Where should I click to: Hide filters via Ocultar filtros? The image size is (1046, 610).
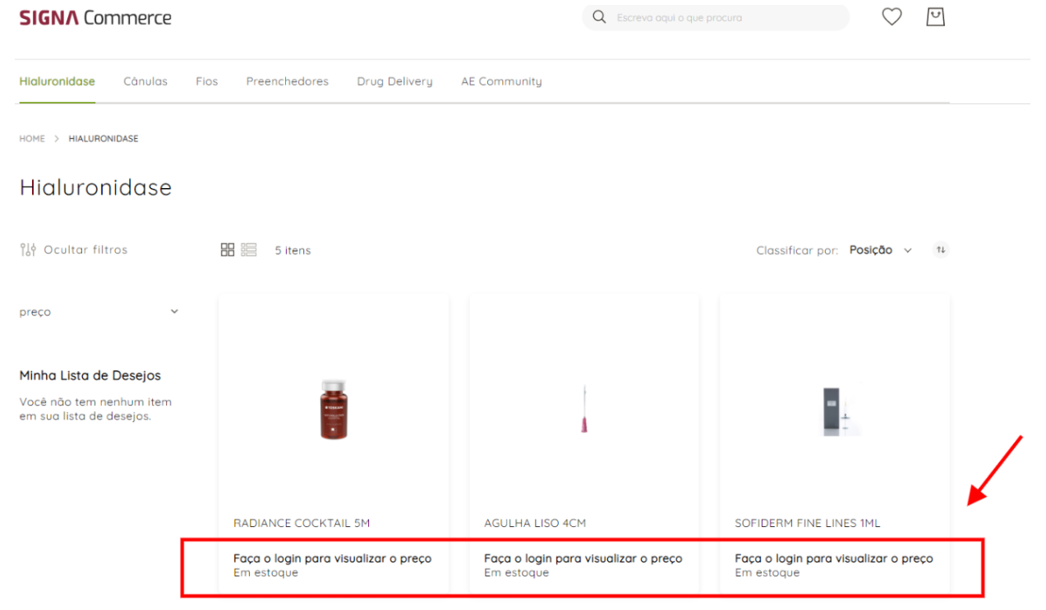[85, 250]
